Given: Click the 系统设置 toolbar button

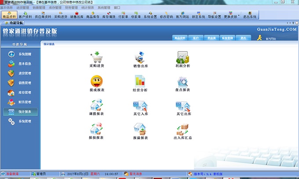Looking at the screenshot, I should tap(150, 15).
